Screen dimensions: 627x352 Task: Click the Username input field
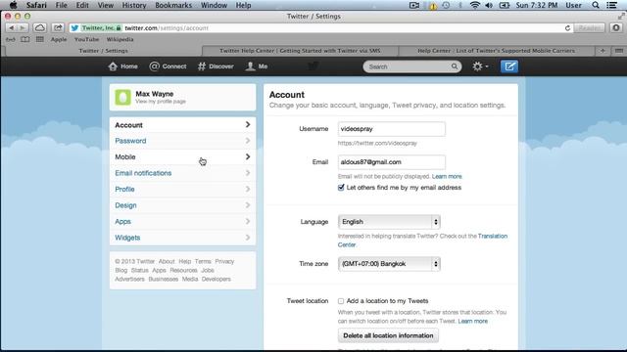(392, 129)
